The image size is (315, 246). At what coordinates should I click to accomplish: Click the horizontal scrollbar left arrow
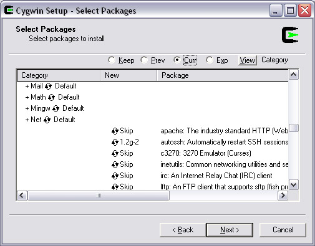click(22, 196)
